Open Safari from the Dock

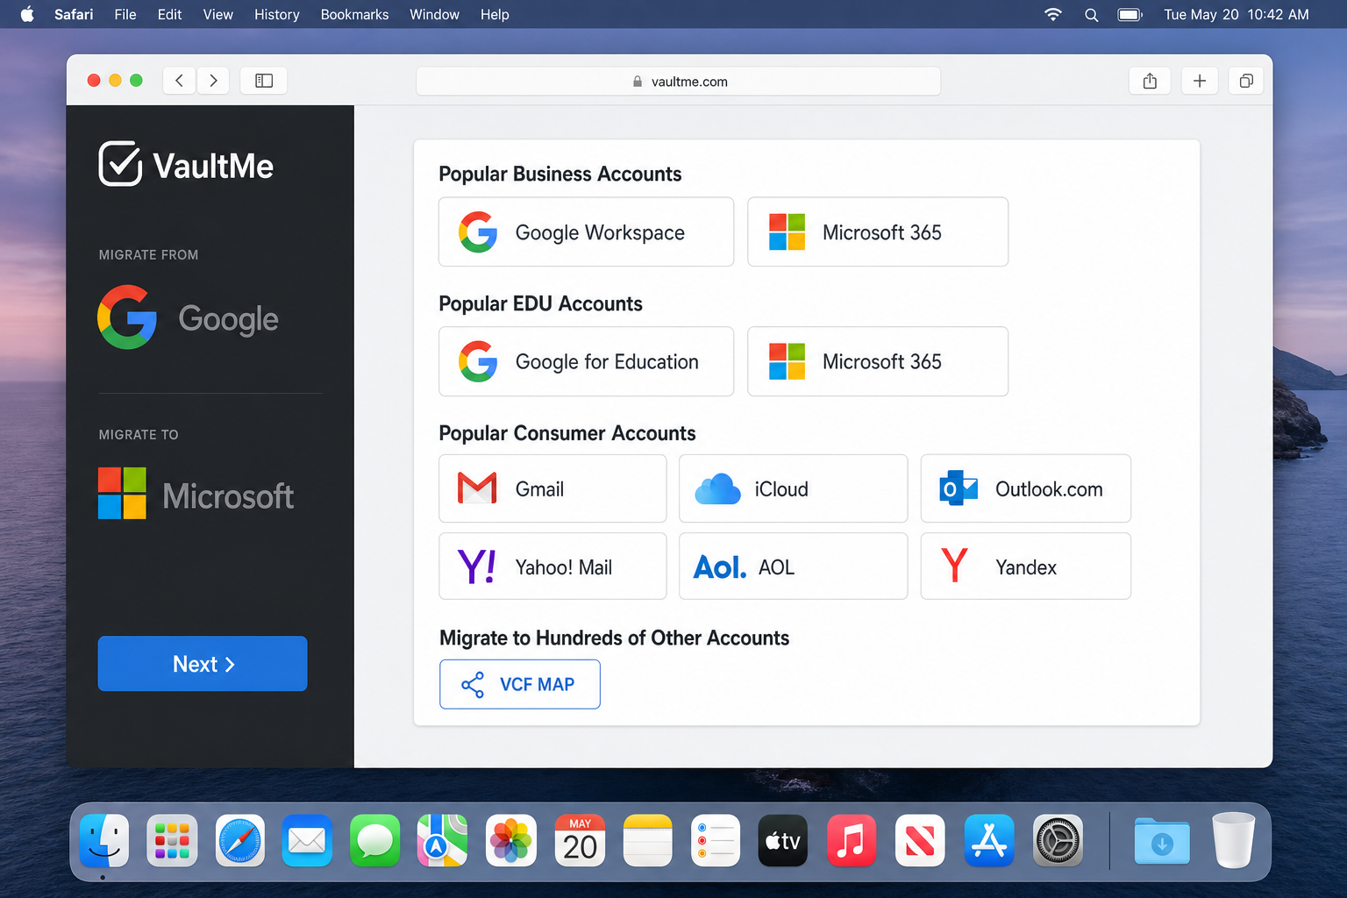(240, 840)
